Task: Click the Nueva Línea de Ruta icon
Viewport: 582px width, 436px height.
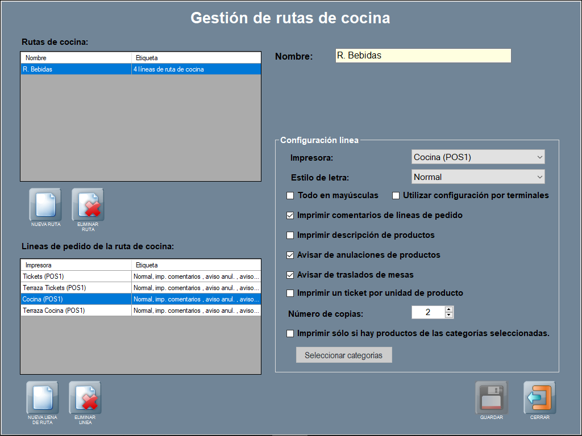Action: [x=42, y=397]
